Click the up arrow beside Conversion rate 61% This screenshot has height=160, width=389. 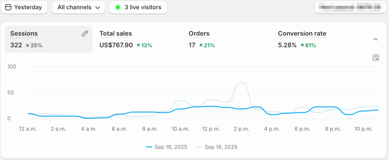(x=302, y=46)
